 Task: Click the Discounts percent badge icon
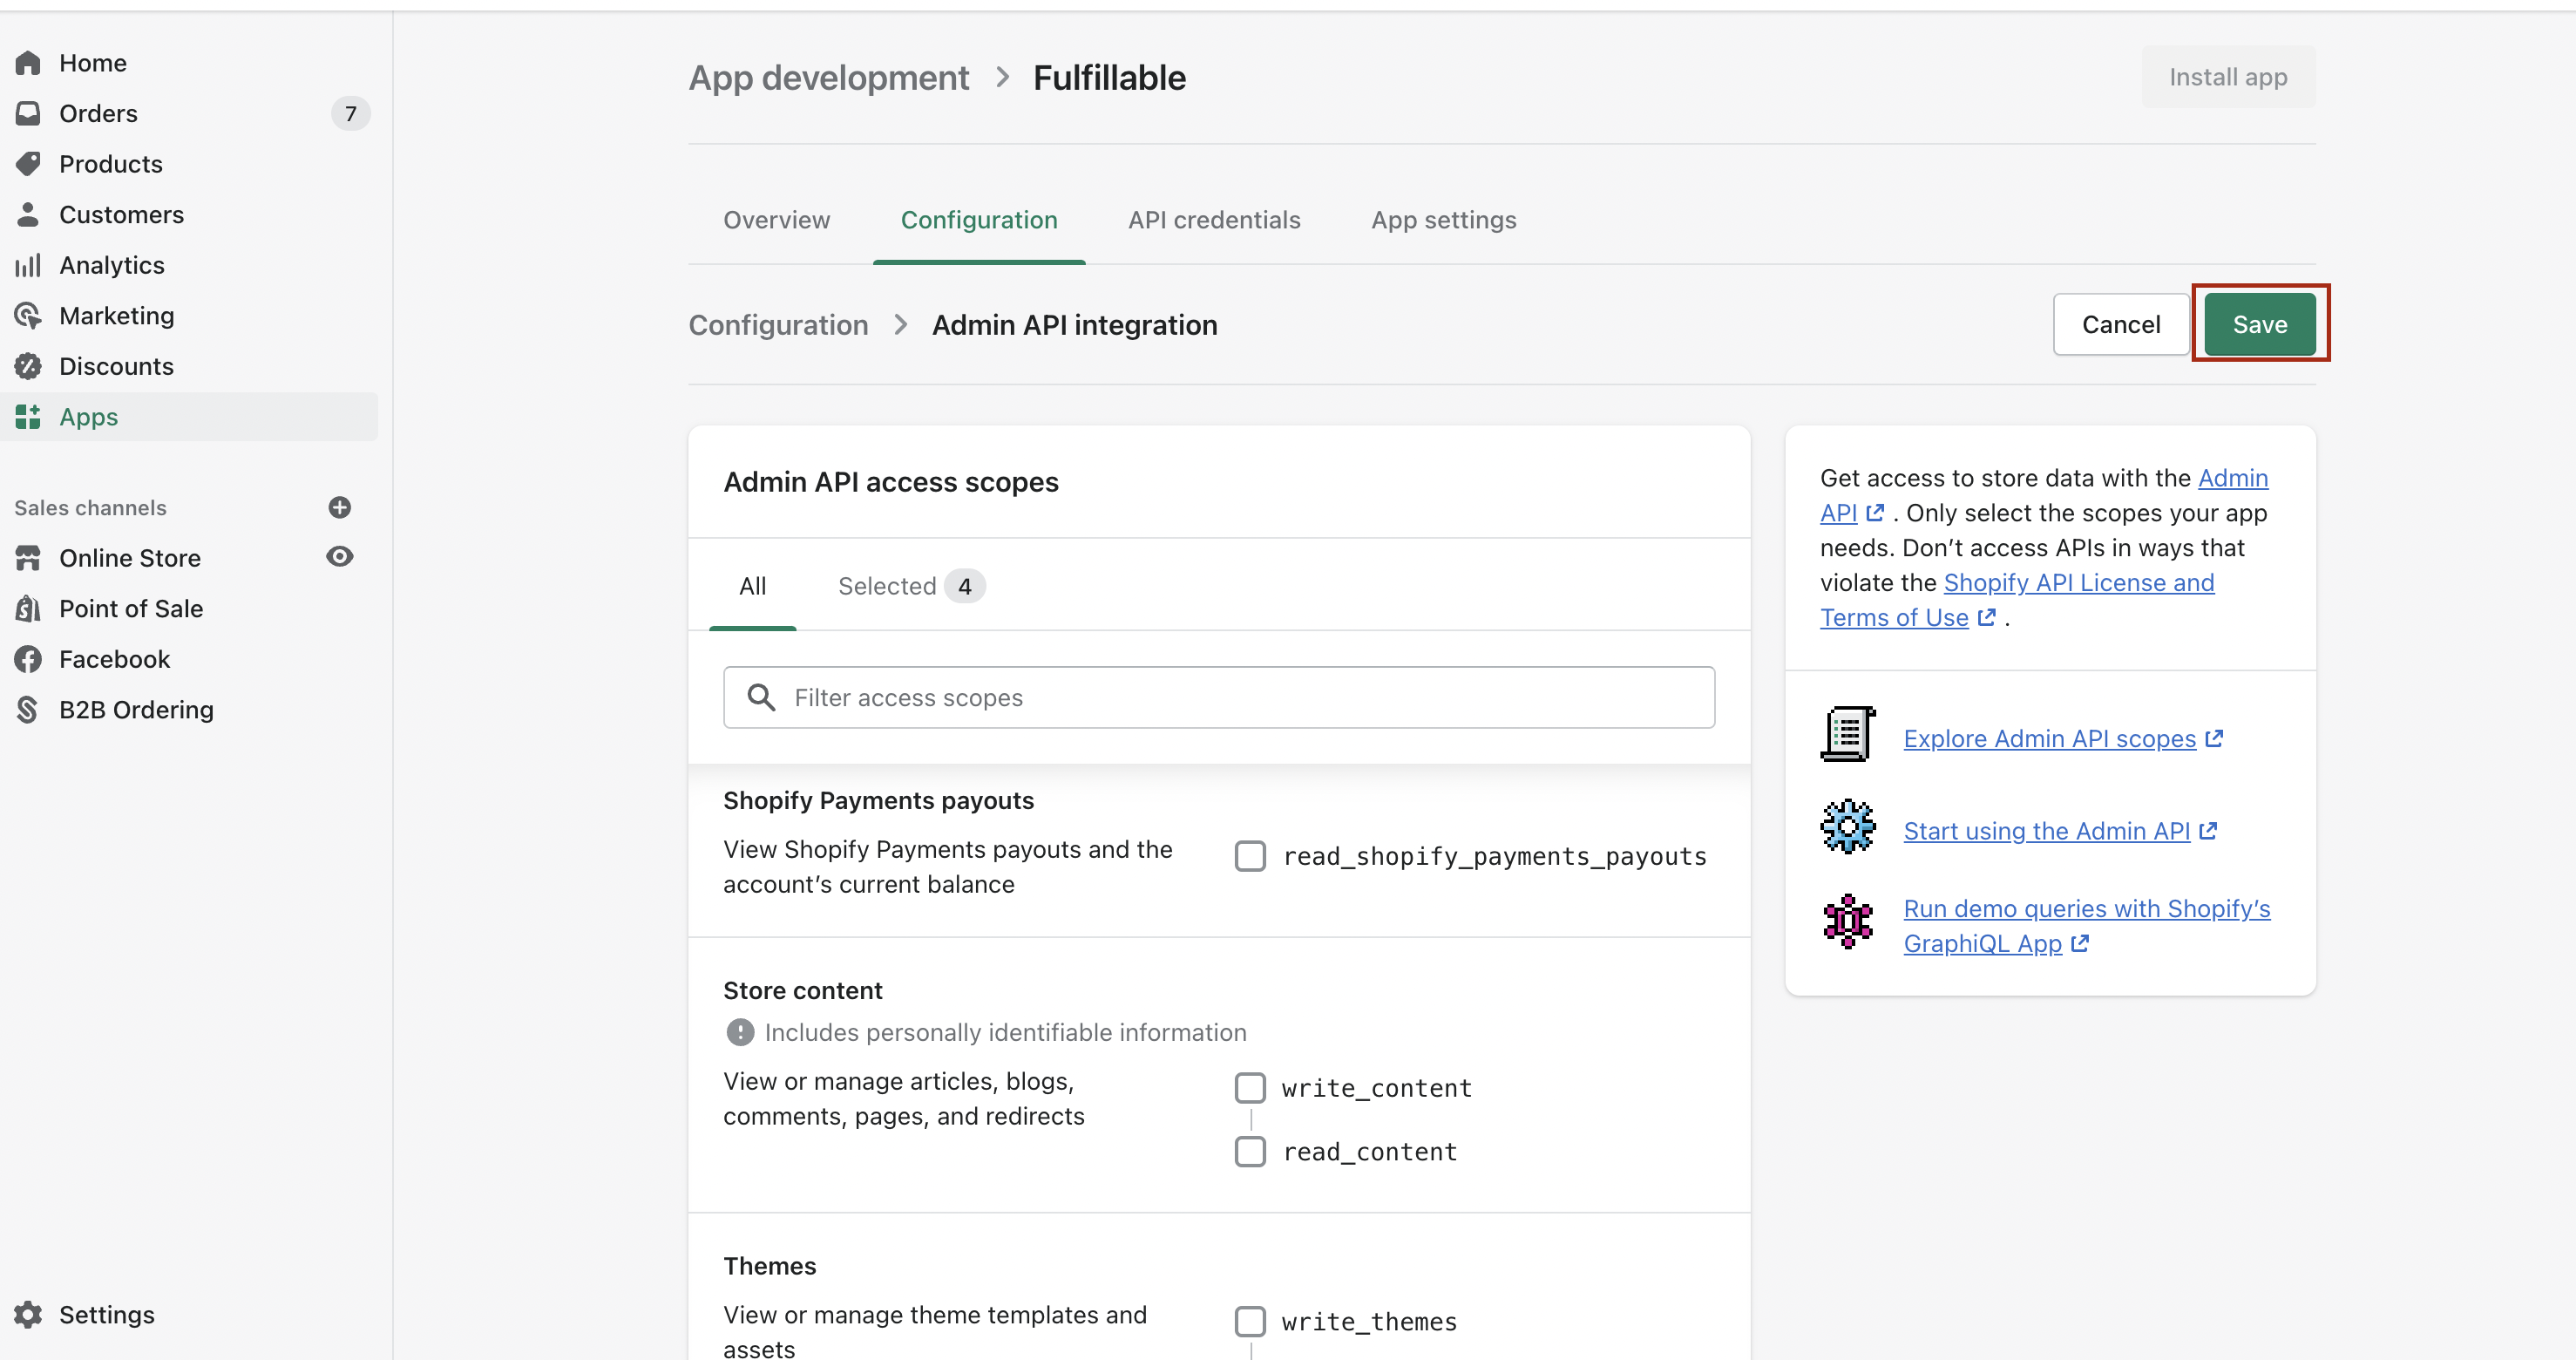click(28, 366)
